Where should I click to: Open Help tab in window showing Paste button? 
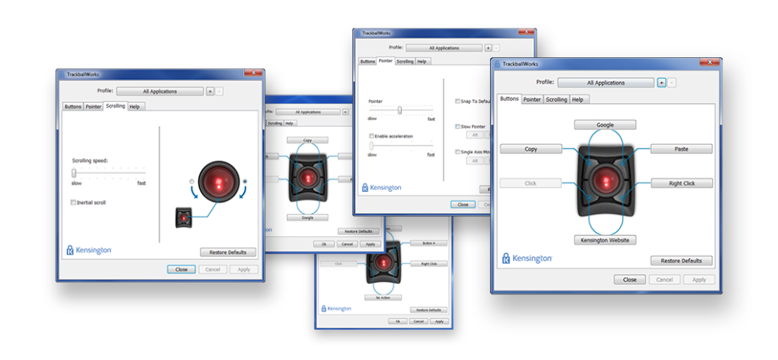[578, 100]
